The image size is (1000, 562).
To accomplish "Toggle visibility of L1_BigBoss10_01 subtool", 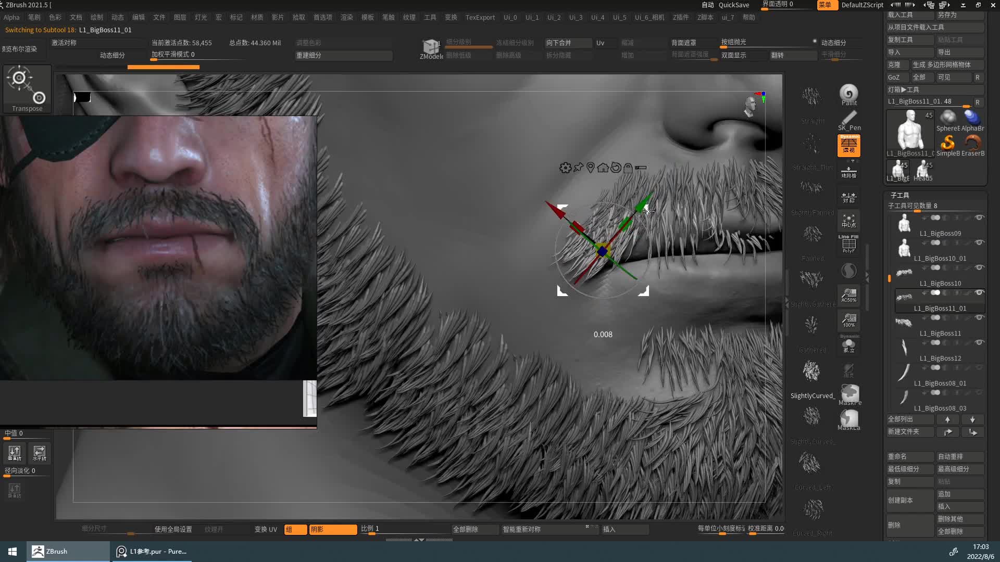I will click(979, 242).
